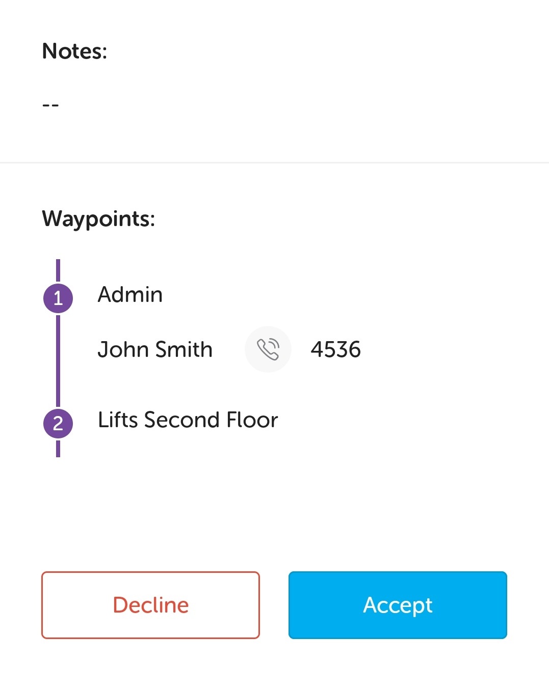Image resolution: width=549 pixels, height=693 pixels.
Task: Click the divider line under Notes section
Action: 274,163
